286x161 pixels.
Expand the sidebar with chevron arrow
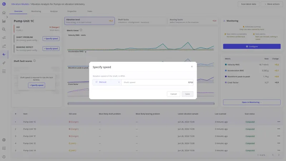coord(7,17)
